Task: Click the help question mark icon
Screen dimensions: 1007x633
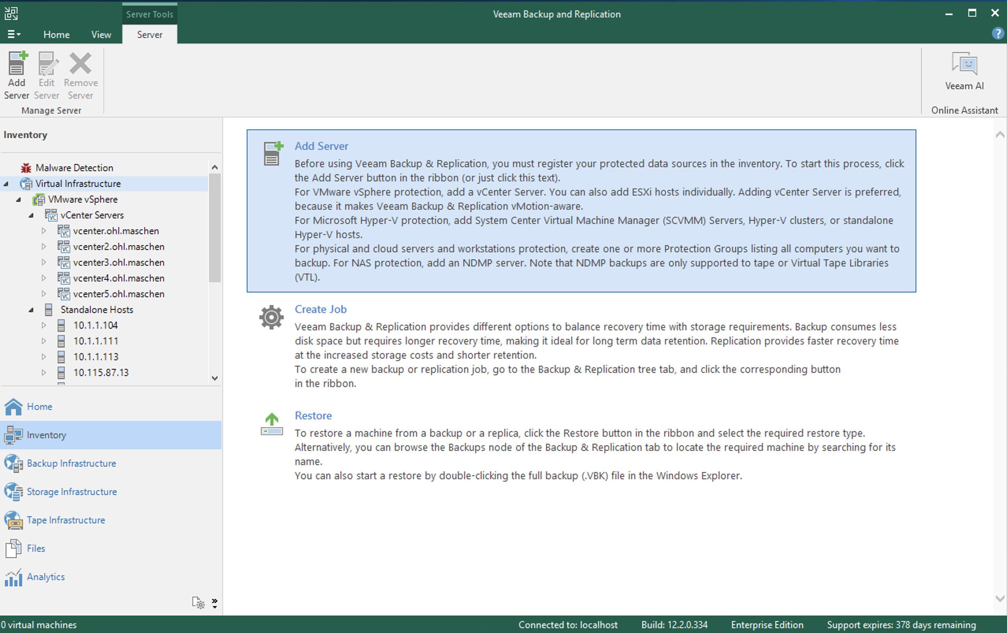Action: point(998,34)
